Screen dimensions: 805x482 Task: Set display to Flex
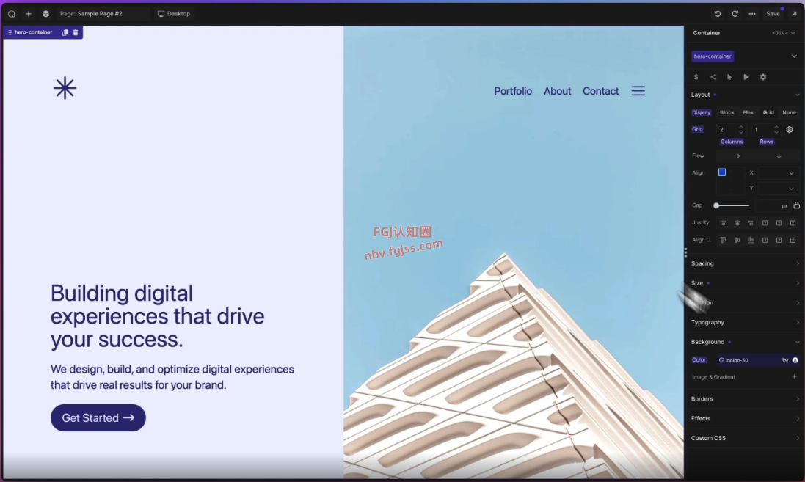pyautogui.click(x=748, y=112)
